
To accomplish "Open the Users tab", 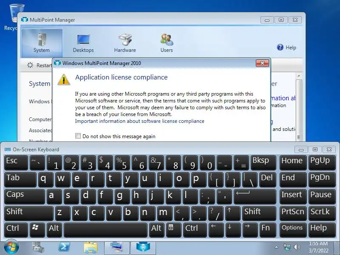I will (x=167, y=43).
